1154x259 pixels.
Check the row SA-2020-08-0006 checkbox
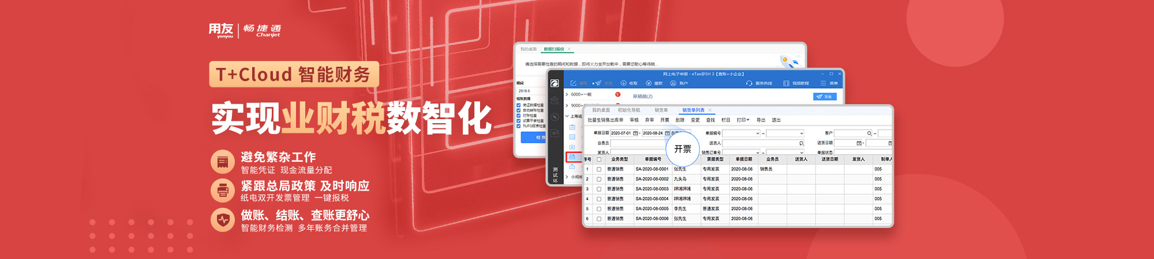coord(599,219)
